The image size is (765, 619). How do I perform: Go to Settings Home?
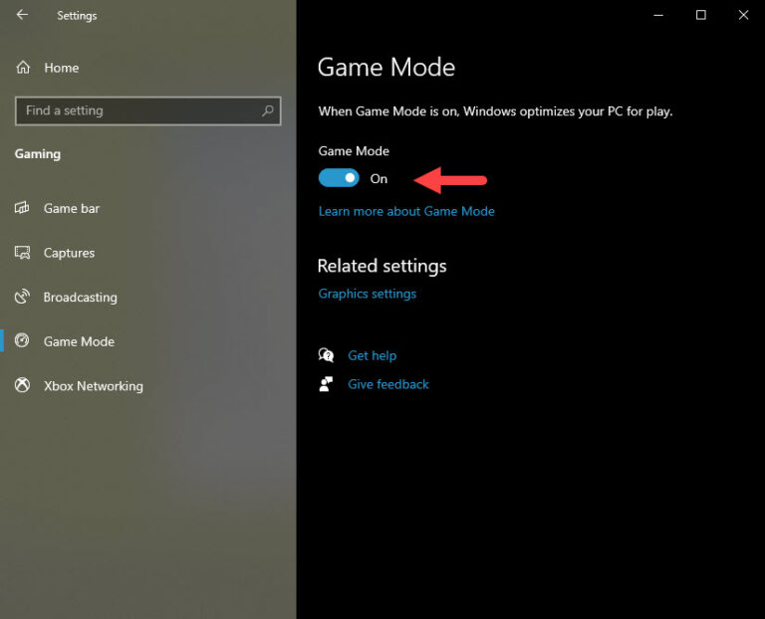pos(147,68)
